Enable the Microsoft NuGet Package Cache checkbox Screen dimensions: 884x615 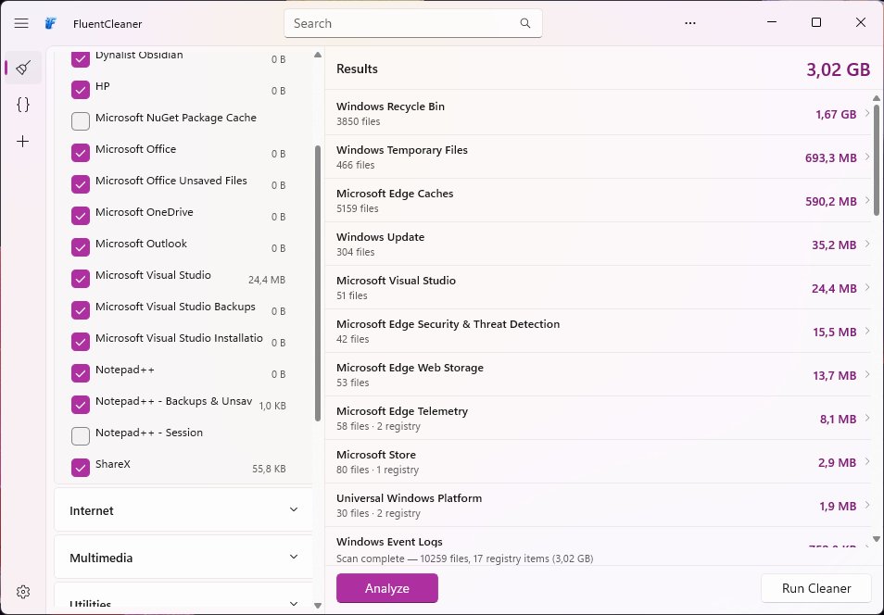[x=81, y=121]
